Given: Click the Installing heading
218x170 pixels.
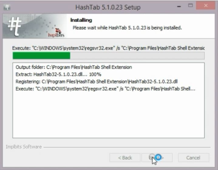Looking at the screenshot, I should point(81,20).
